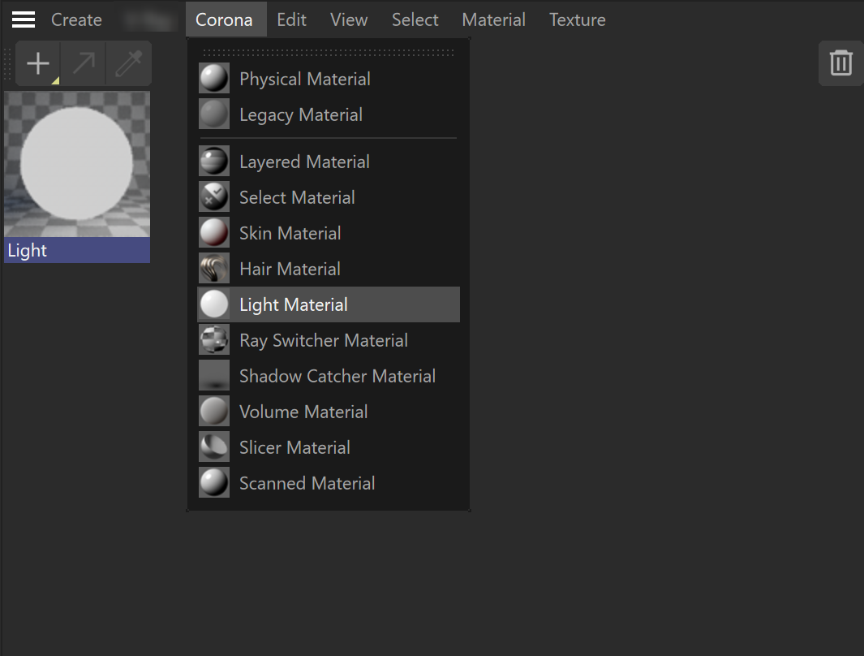Click the Legacy Material sphere icon

[214, 114]
